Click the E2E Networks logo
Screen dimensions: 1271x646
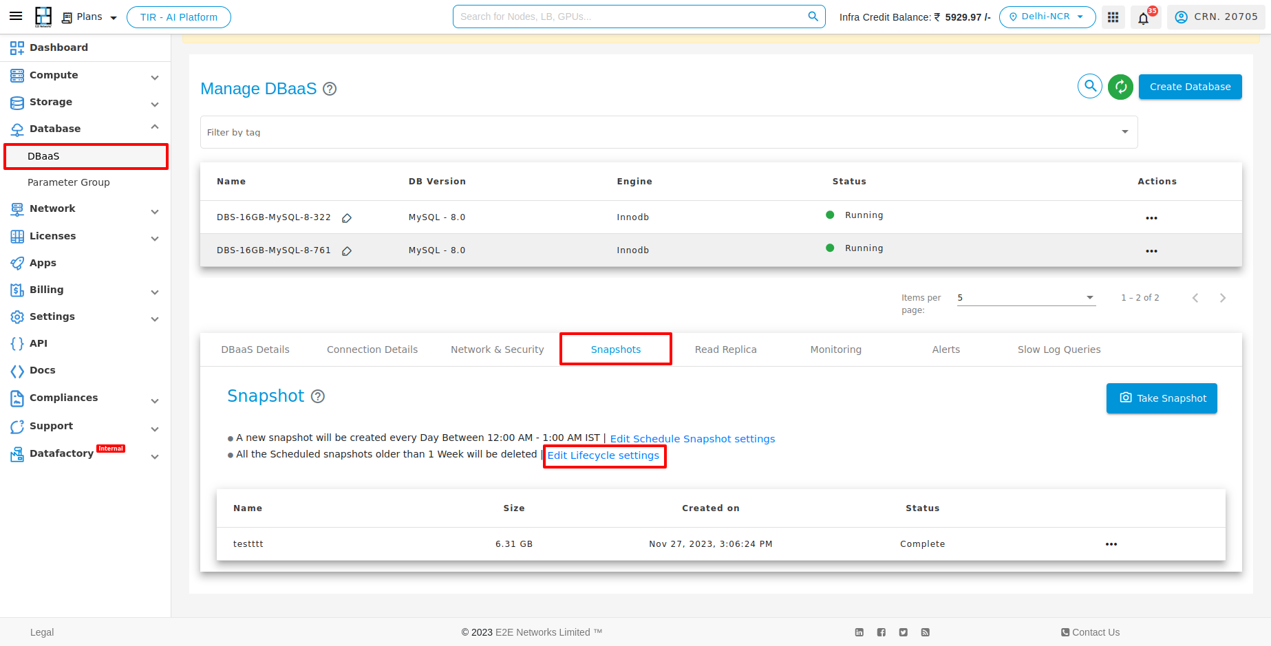pyautogui.click(x=43, y=17)
